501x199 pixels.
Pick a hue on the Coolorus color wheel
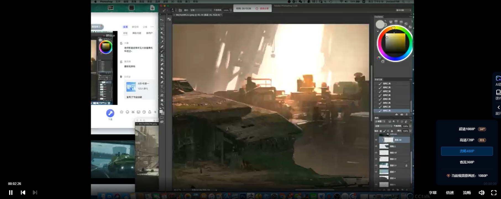(395, 43)
